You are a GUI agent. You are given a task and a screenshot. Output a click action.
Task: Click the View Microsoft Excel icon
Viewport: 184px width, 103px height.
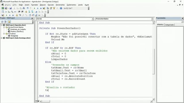3,8
